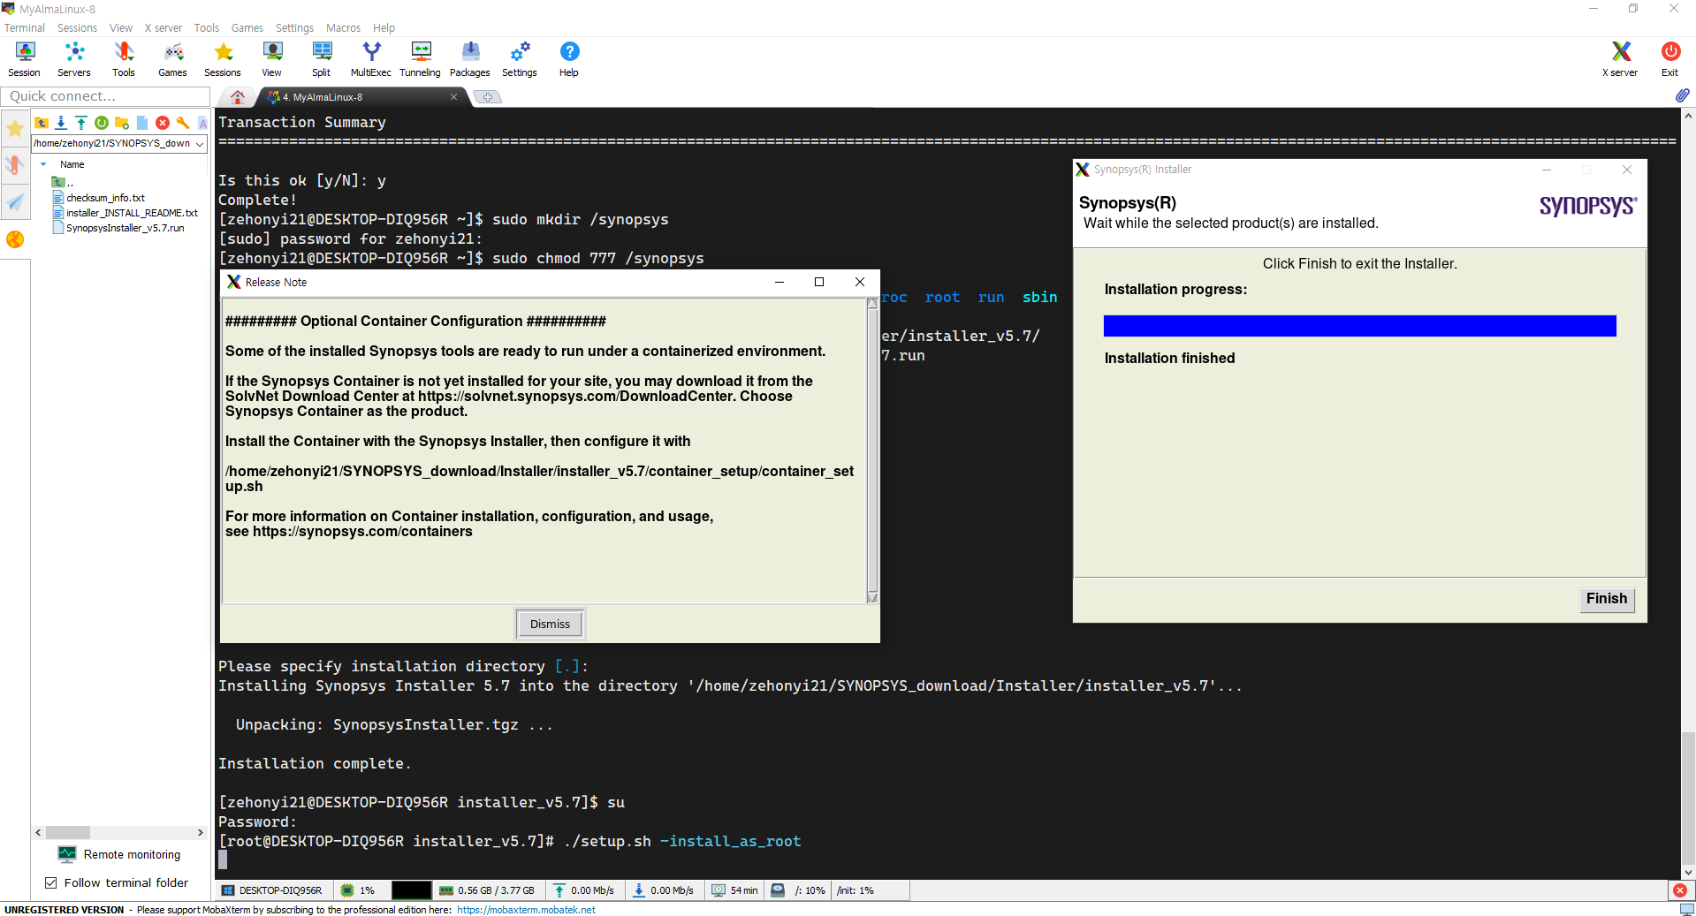Open the Macros menu
The height and width of the screenshot is (916, 1696).
tap(343, 28)
